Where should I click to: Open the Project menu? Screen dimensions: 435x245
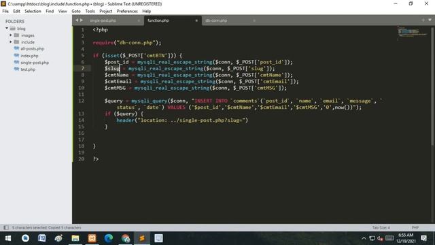(106, 11)
